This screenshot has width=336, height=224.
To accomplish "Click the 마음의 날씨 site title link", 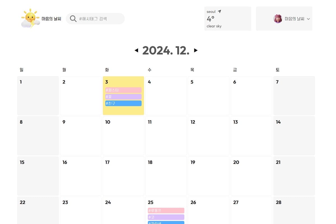I will point(51,19).
